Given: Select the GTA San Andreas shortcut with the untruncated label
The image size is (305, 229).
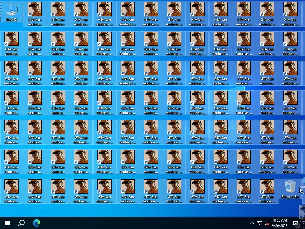Looking at the screenshot, I should pos(12,44).
